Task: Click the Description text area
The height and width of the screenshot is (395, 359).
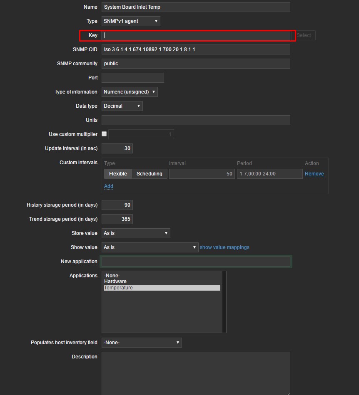Action: coord(196,373)
